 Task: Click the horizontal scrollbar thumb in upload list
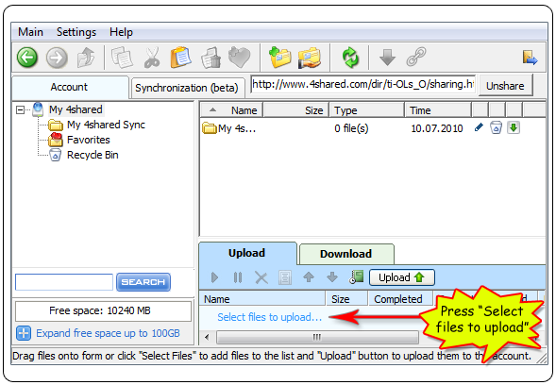[x=317, y=337]
